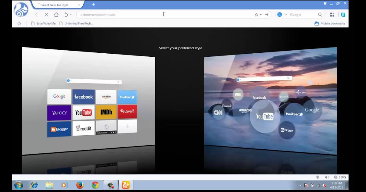Open the Windows Start menu
The height and width of the screenshot is (192, 366).
(x=19, y=185)
